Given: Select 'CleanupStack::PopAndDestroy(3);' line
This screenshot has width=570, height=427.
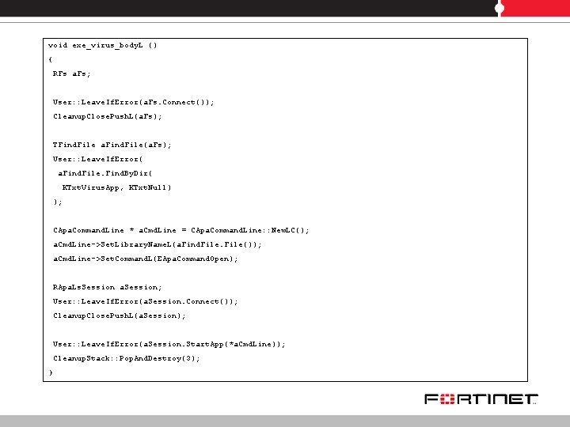Looking at the screenshot, I should point(127,358).
